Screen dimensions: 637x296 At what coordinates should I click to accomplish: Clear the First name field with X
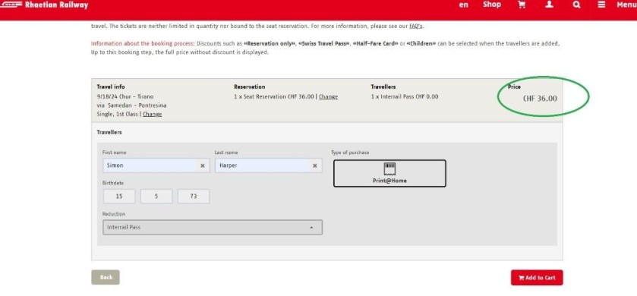click(x=202, y=165)
